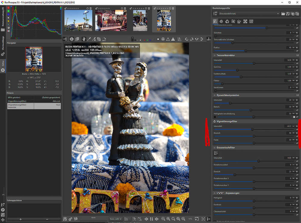Click the Radius slider handle
Viewport: 301px width, 223px height.
pyautogui.click(x=246, y=51)
